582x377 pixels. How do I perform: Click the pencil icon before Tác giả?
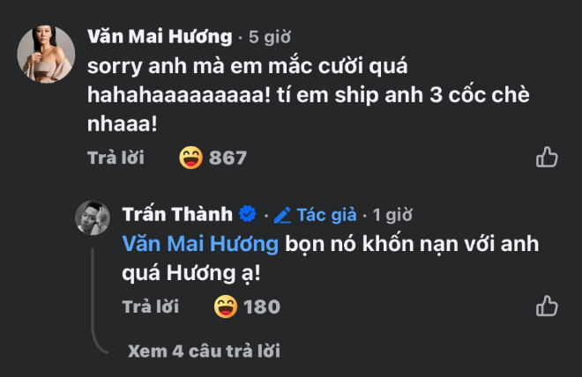coord(282,214)
